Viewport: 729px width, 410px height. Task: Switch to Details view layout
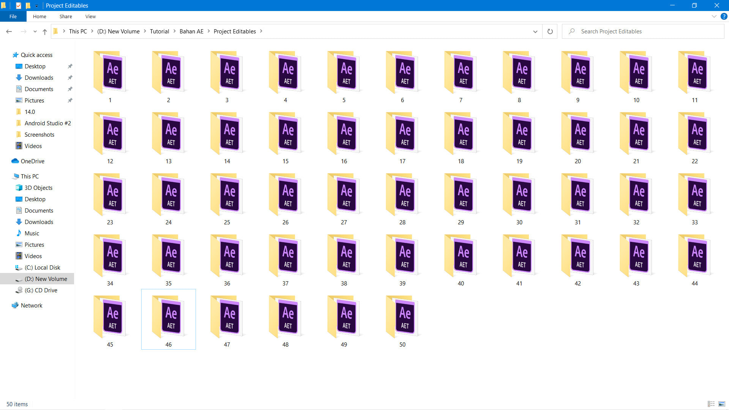click(x=711, y=404)
